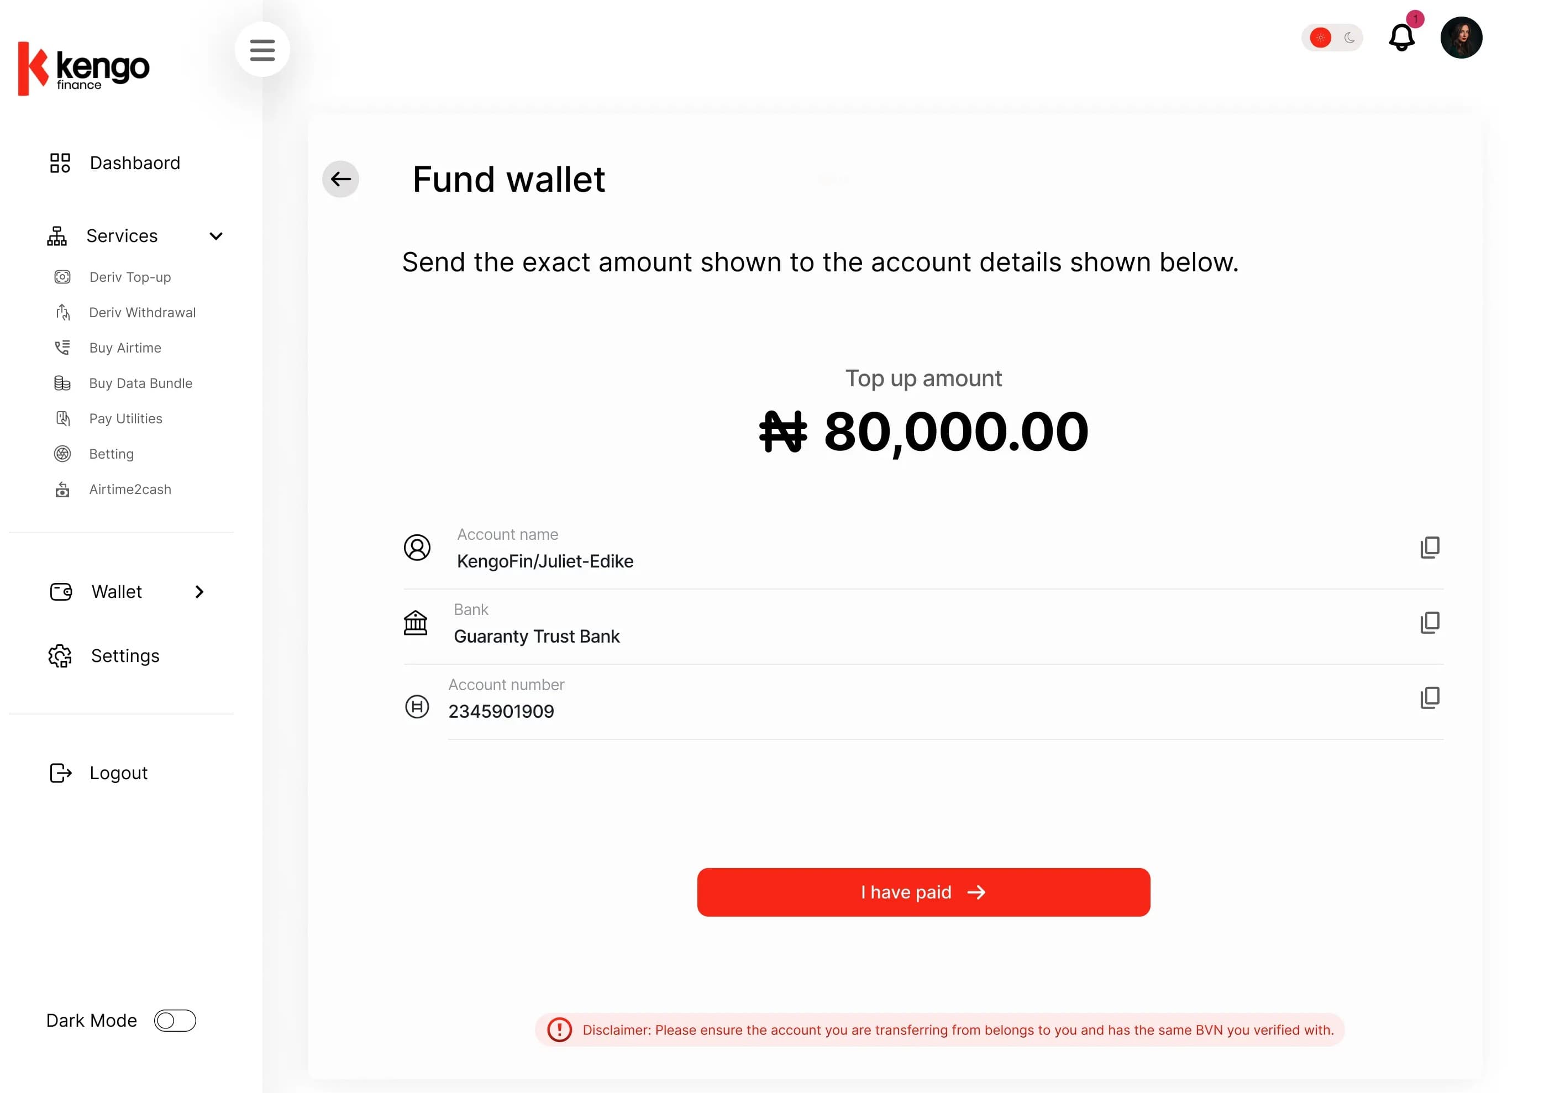Image resolution: width=1560 pixels, height=1093 pixels.
Task: Switch to the moon dark theme in header
Action: (x=1349, y=38)
